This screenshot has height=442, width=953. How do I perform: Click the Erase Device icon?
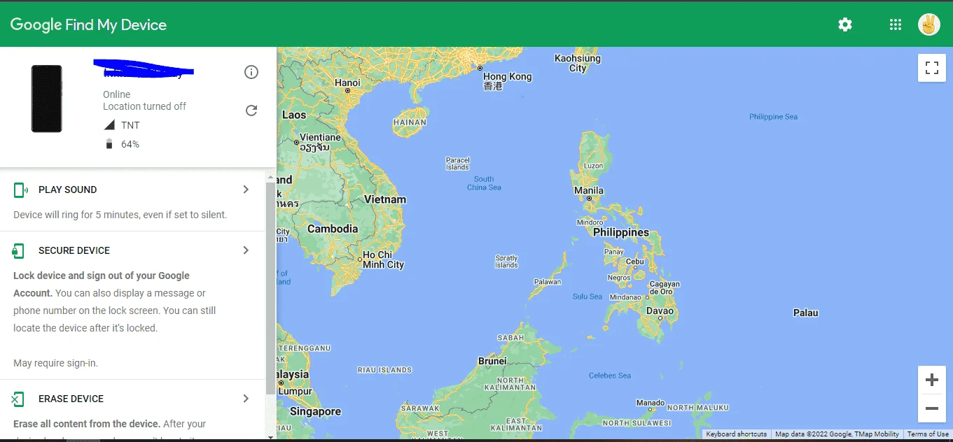click(18, 399)
